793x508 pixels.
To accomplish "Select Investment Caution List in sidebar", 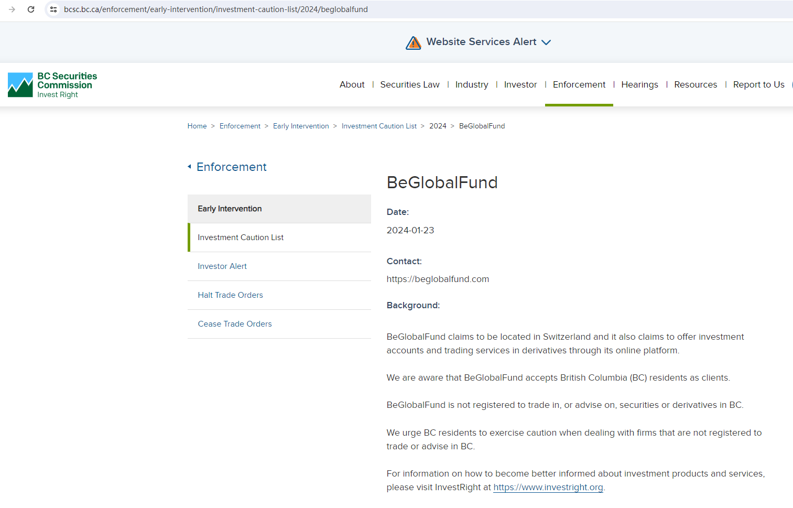I will click(x=241, y=237).
